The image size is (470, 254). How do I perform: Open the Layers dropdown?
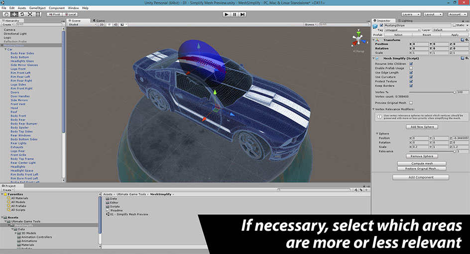coord(411,14)
